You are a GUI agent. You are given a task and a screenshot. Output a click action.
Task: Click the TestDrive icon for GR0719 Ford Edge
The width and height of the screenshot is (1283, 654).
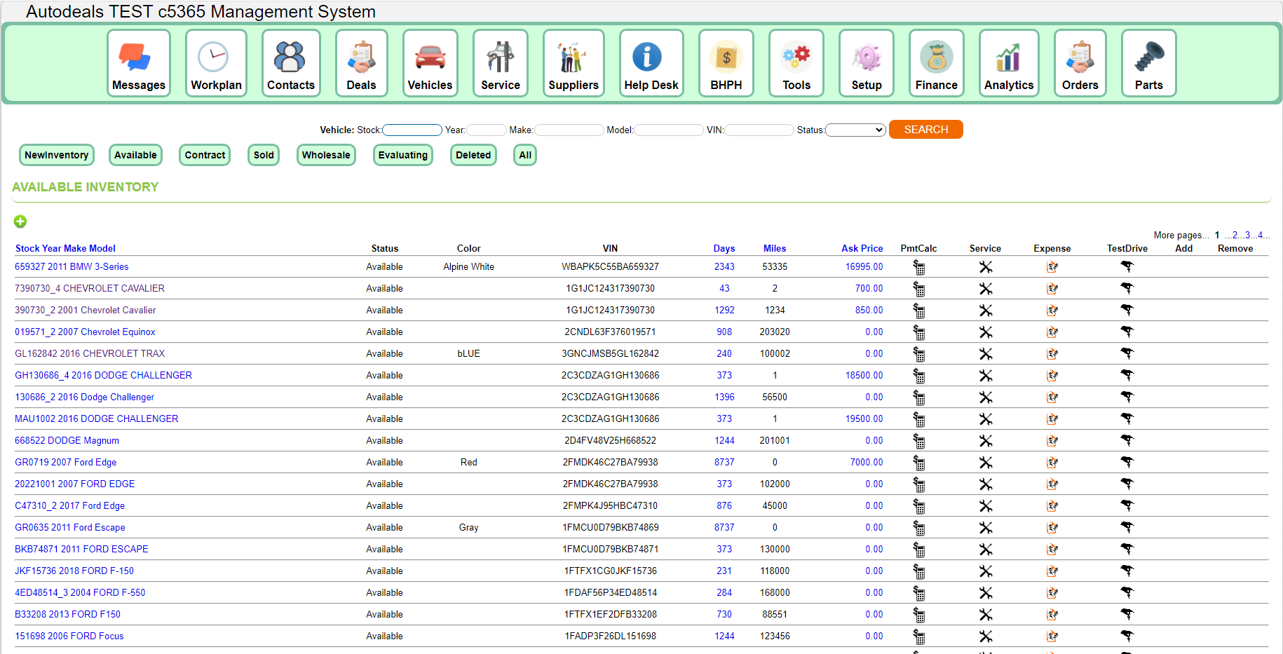(x=1127, y=463)
